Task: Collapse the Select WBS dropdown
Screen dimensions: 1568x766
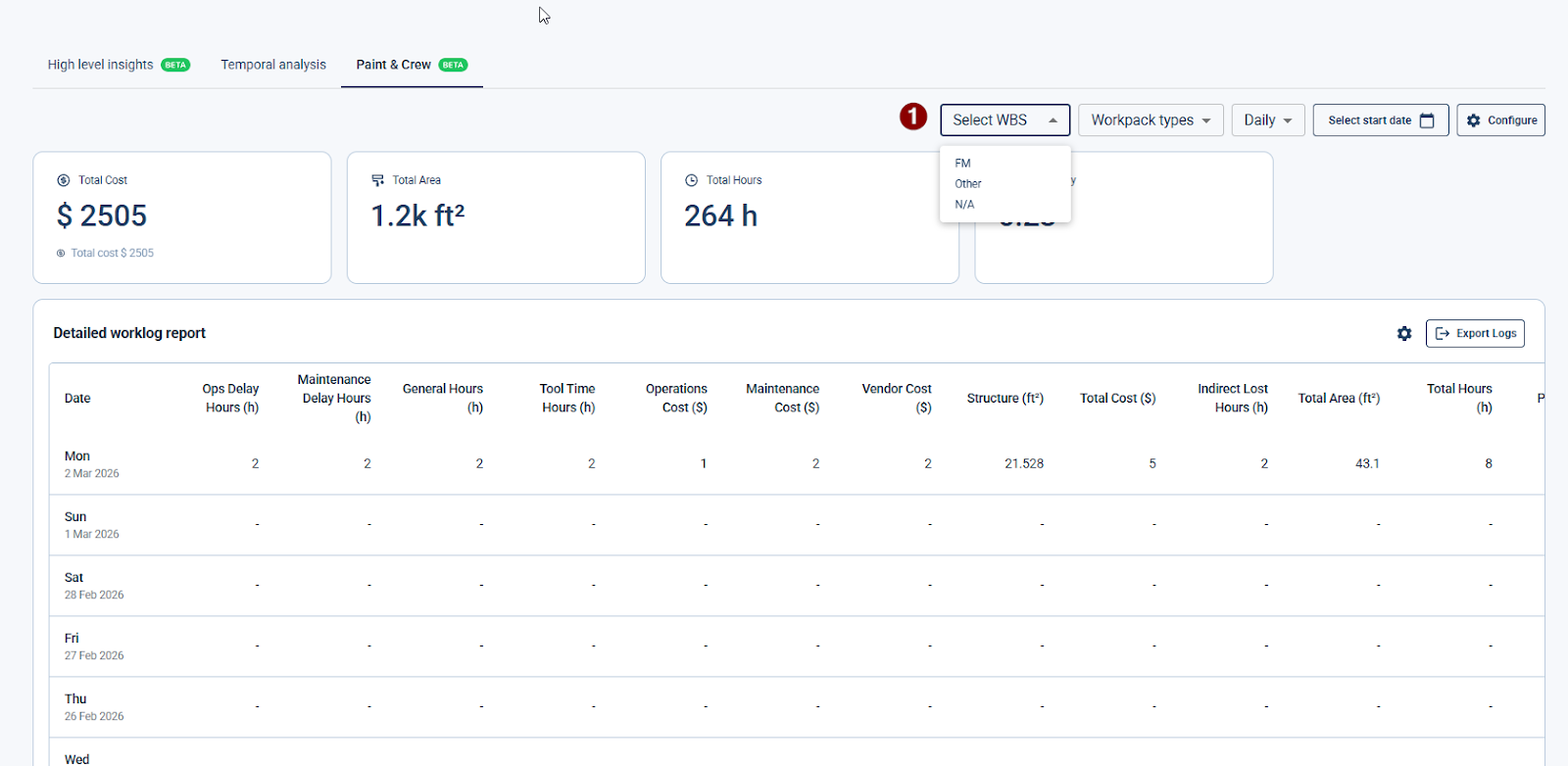Action: click(x=1004, y=120)
